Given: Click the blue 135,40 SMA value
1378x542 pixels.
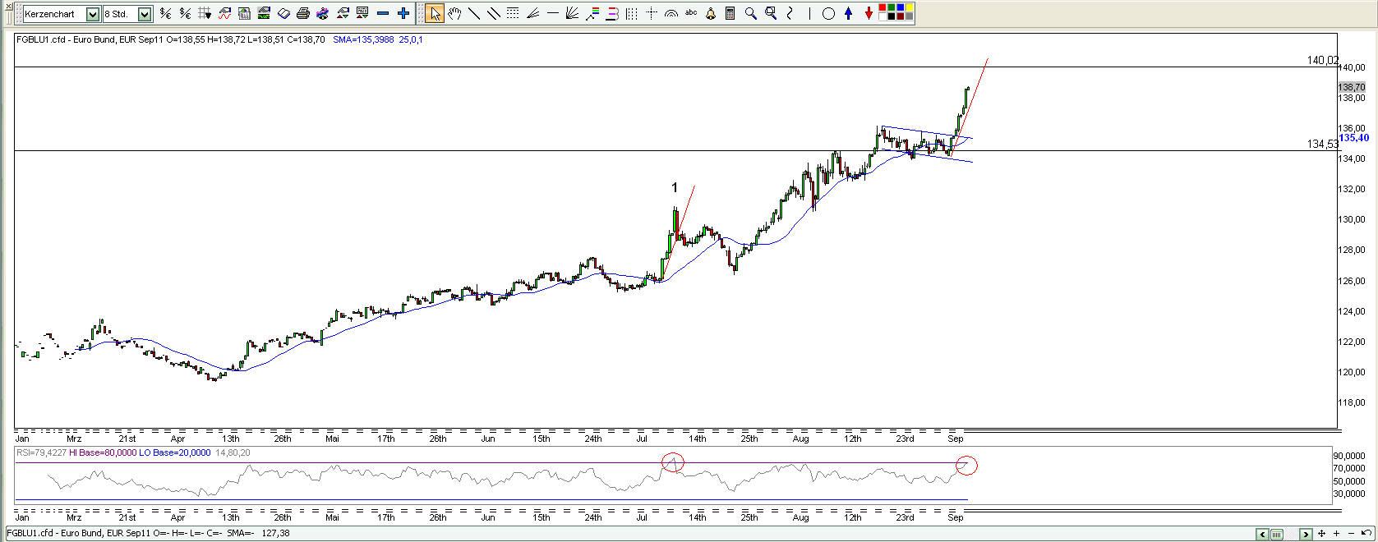Looking at the screenshot, I should pos(1353,138).
